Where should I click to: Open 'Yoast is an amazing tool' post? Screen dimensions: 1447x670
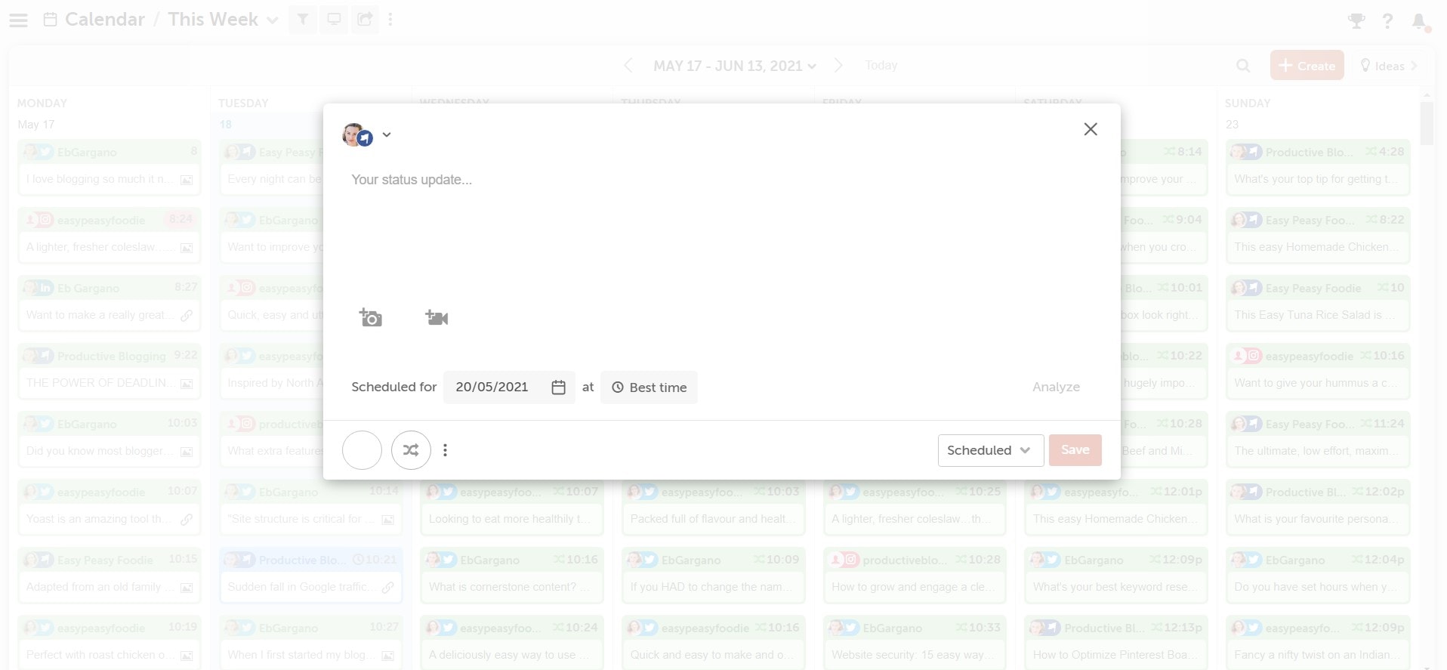(110, 506)
